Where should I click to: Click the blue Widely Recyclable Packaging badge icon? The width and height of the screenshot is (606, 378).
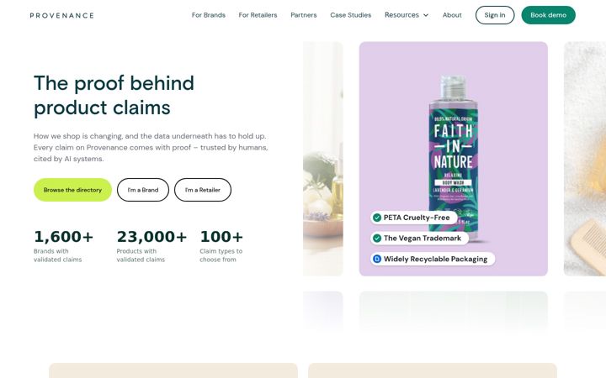pyautogui.click(x=377, y=259)
